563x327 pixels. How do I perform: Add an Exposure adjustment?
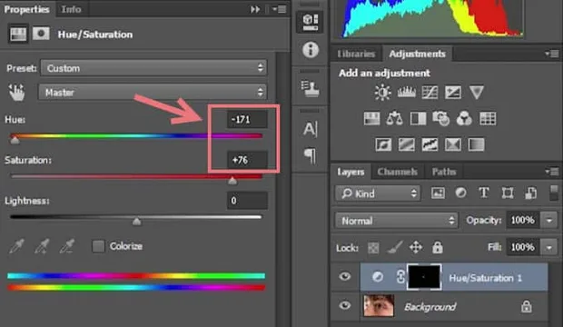coord(453,93)
